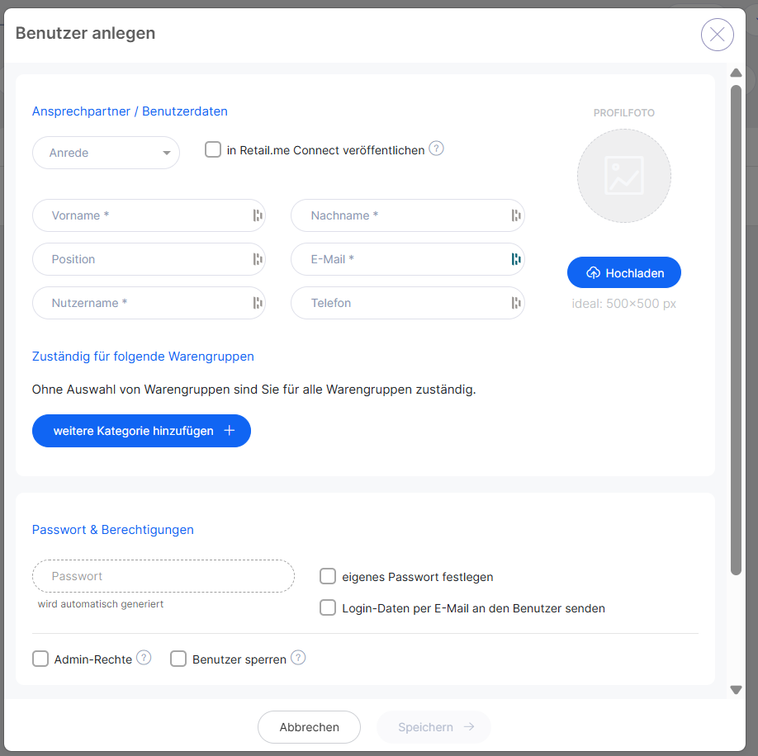Enable in Retail.me Connect veröffentlichen checkbox
758x756 pixels.
[x=213, y=149]
